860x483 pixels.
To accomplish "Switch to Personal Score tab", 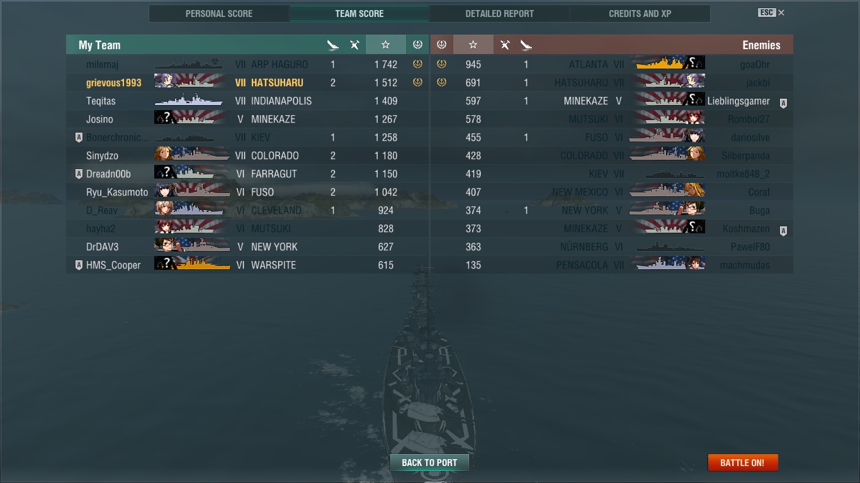I will 219,13.
